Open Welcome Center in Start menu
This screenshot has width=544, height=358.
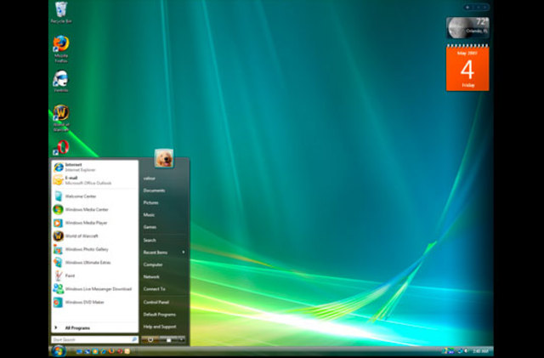(94, 196)
